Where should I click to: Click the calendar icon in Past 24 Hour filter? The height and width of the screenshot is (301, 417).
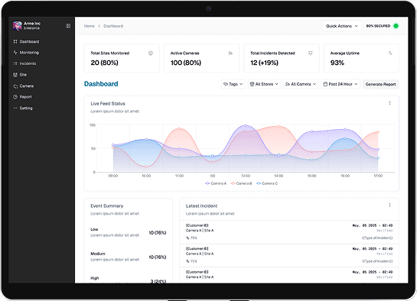pos(325,84)
